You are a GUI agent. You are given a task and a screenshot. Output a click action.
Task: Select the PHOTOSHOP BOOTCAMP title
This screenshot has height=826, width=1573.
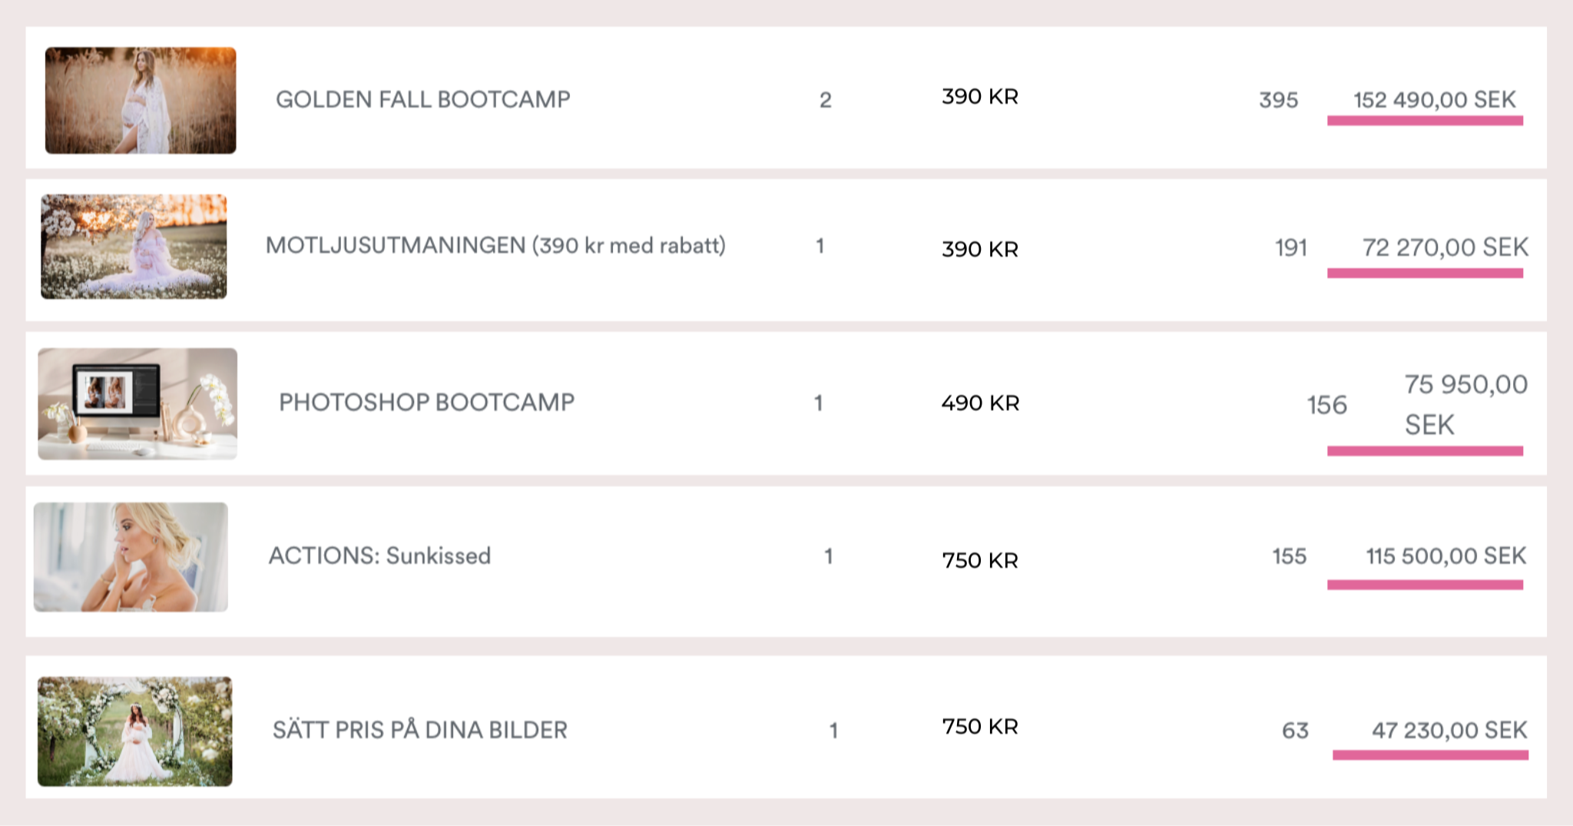426,402
